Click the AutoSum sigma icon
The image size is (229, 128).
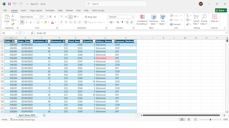188,15
